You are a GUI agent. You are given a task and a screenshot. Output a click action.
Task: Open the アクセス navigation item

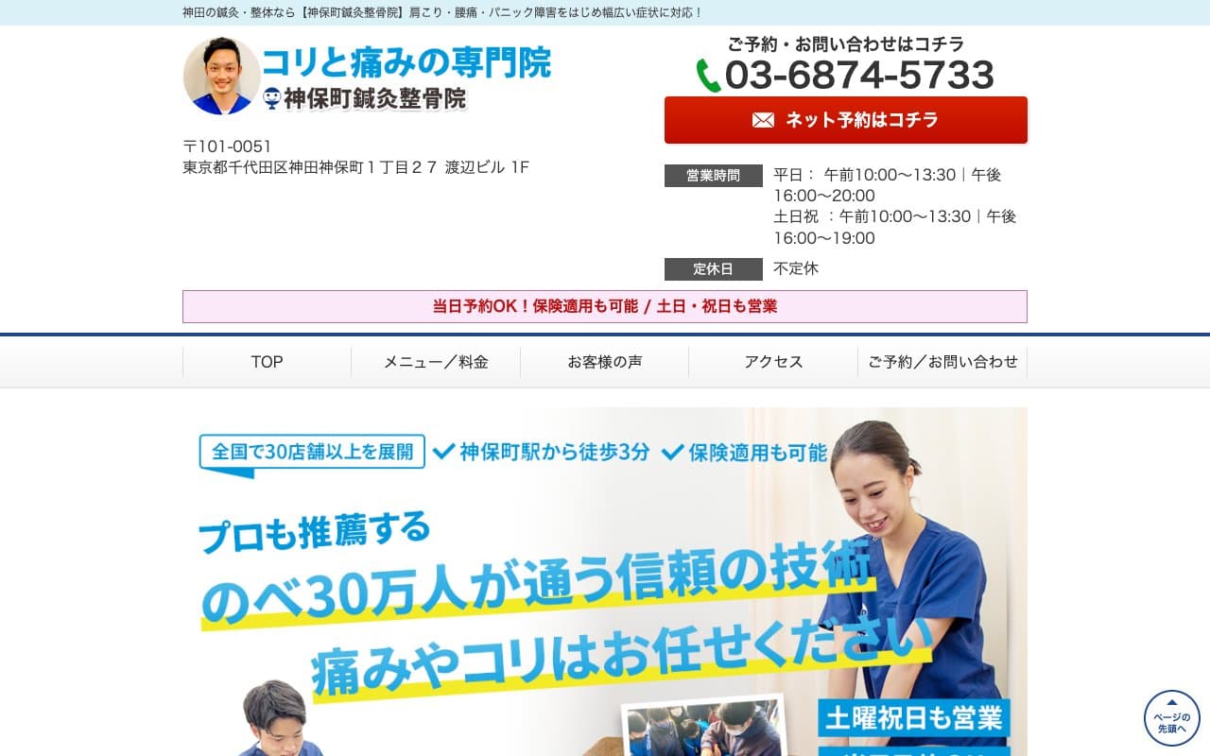point(773,361)
